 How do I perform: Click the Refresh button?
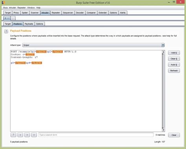[174, 71]
